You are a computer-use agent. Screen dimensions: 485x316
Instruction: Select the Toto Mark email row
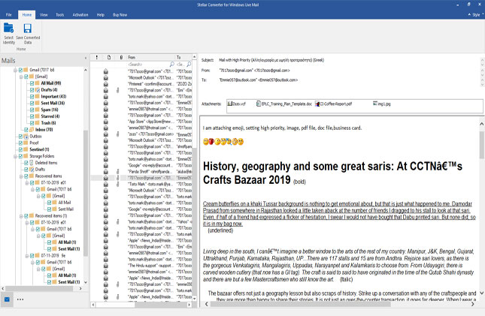click(x=141, y=184)
